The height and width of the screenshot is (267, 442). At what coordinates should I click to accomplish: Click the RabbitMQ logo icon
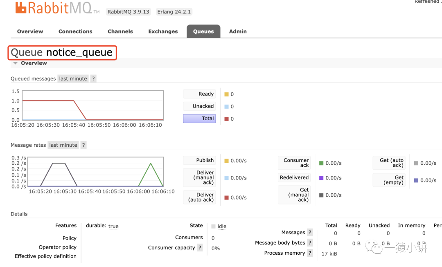pyautogui.click(x=21, y=8)
